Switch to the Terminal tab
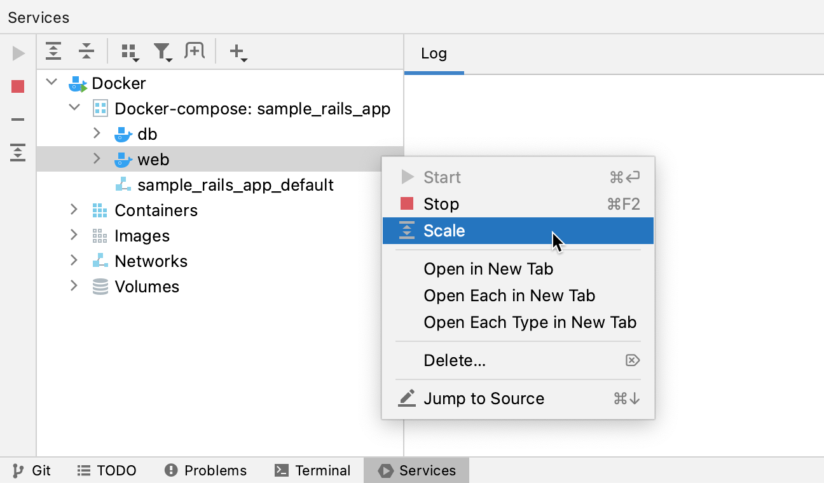The image size is (824, 483). tap(312, 470)
